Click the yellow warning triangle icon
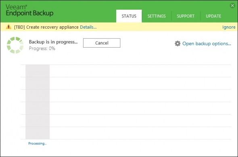The height and width of the screenshot is (157, 238). (8, 27)
